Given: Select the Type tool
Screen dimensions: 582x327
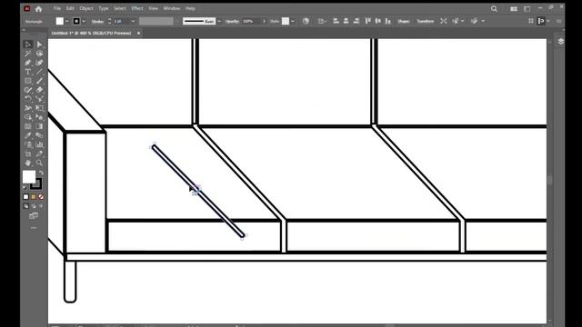Looking at the screenshot, I should [28, 72].
